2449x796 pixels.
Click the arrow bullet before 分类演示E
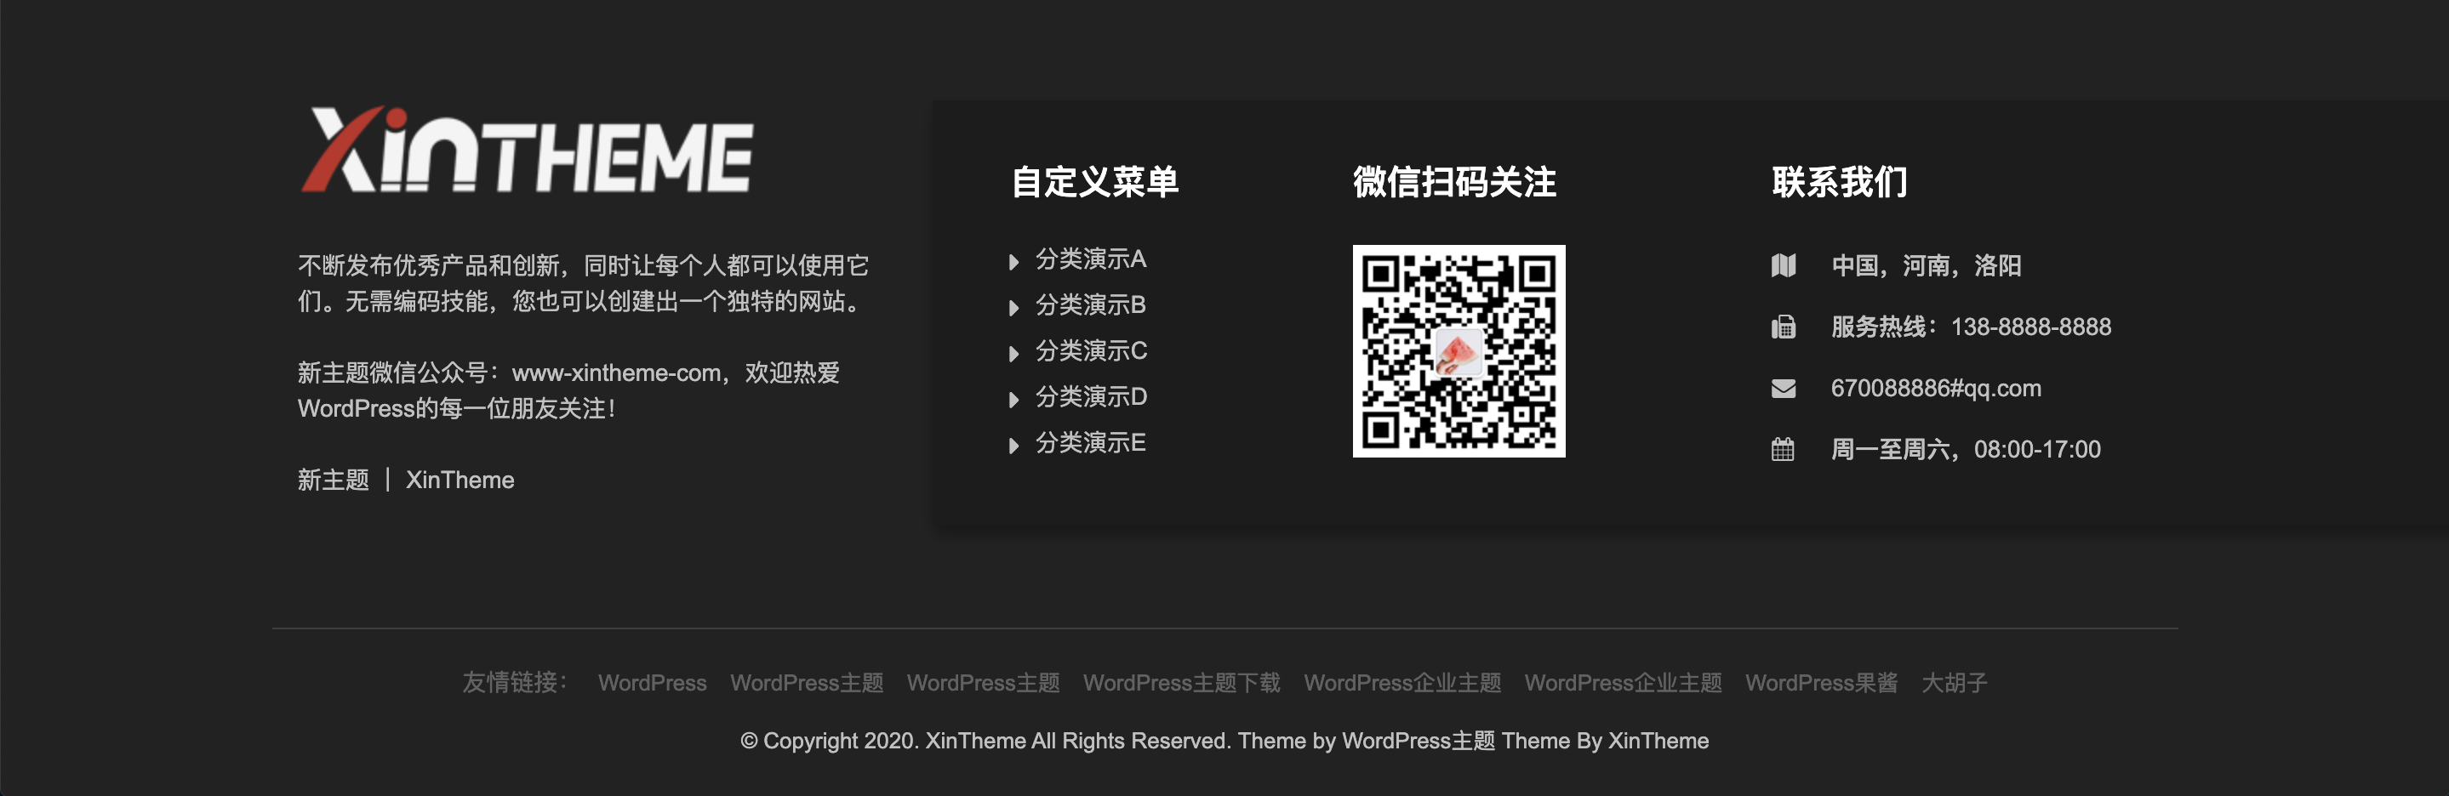pyautogui.click(x=1013, y=445)
